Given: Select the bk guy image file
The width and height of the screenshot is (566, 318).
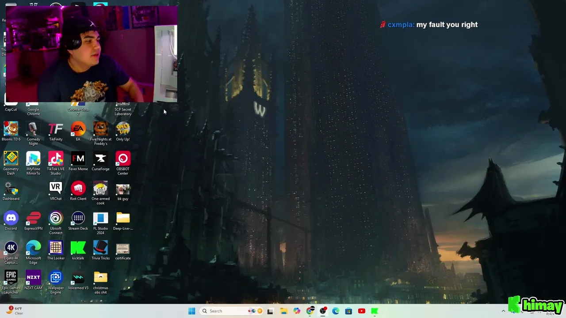Looking at the screenshot, I should pyautogui.click(x=123, y=191).
